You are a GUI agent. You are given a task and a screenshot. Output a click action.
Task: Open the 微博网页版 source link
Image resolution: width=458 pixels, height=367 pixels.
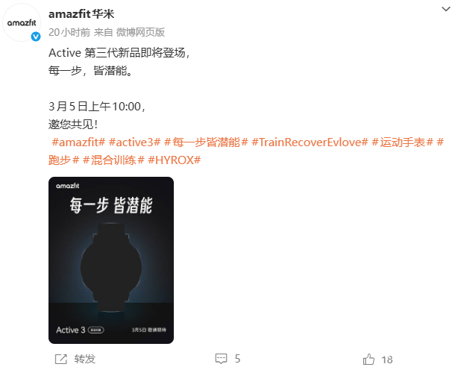pos(140,32)
